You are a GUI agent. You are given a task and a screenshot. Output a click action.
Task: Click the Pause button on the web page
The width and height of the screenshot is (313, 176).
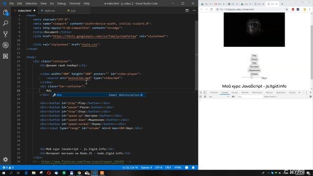[x=254, y=59]
